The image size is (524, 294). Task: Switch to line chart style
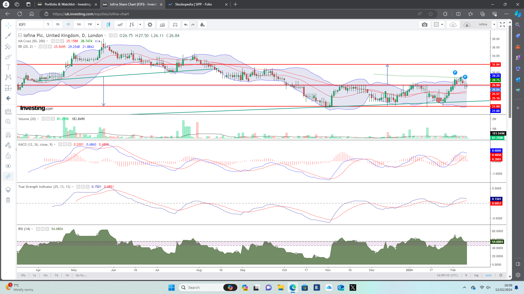pyautogui.click(x=120, y=24)
